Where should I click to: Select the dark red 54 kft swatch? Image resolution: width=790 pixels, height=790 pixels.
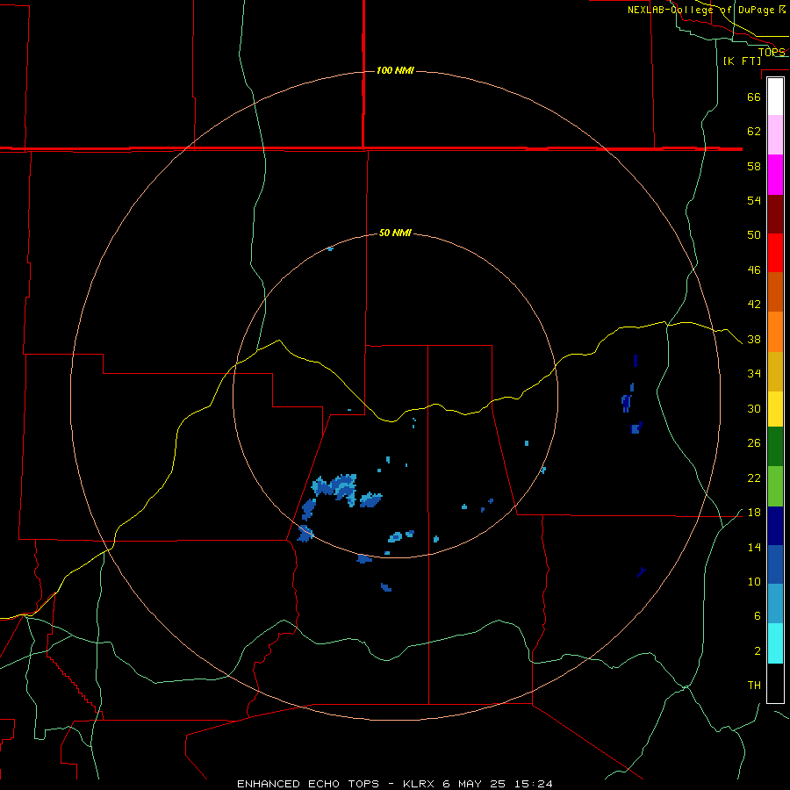(x=775, y=213)
